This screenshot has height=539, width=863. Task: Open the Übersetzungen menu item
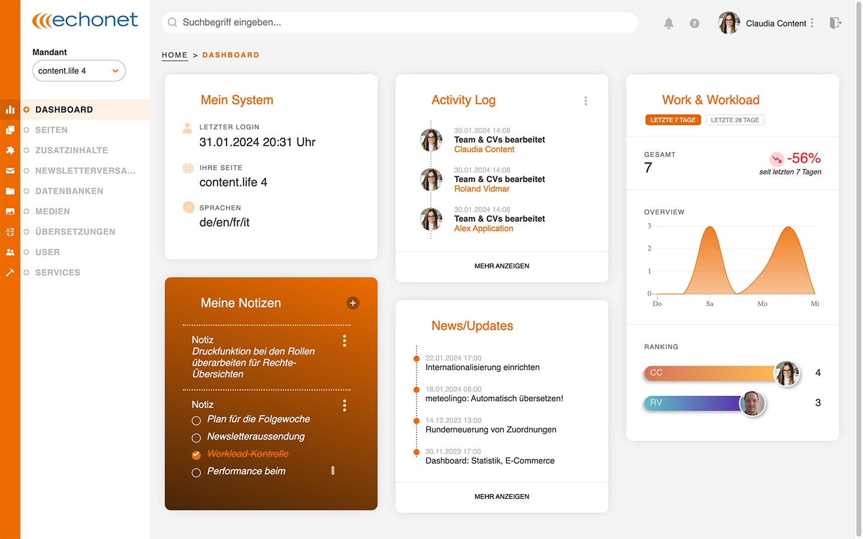[75, 232]
